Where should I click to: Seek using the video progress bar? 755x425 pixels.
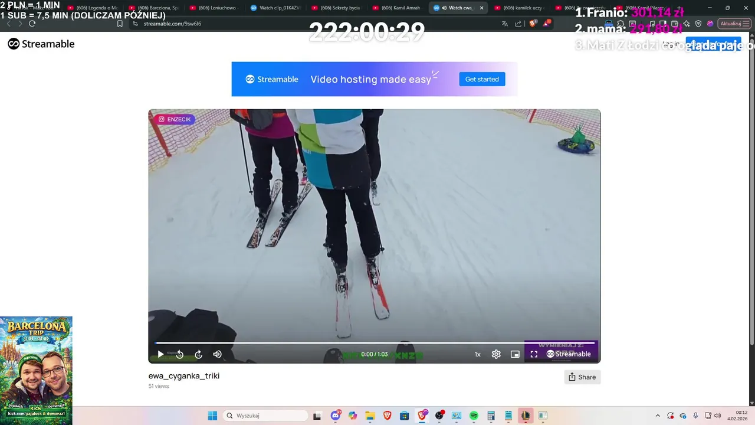tap(375, 342)
